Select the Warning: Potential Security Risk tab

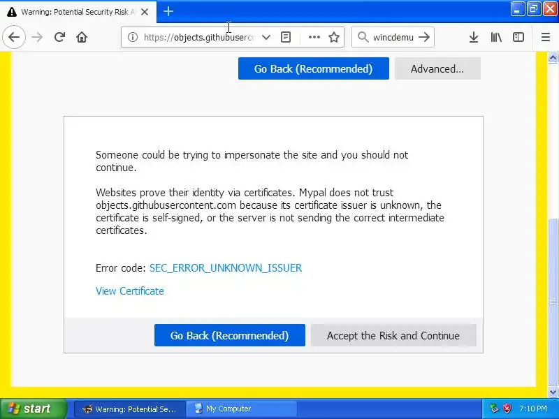click(x=78, y=12)
